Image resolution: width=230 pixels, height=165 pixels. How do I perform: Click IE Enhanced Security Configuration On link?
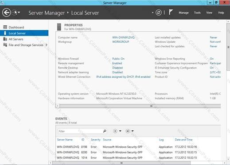212,68
